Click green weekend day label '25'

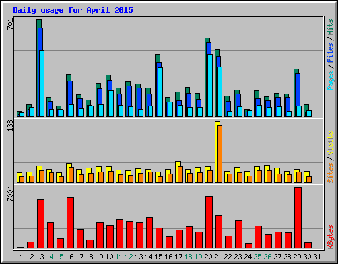click(257, 257)
